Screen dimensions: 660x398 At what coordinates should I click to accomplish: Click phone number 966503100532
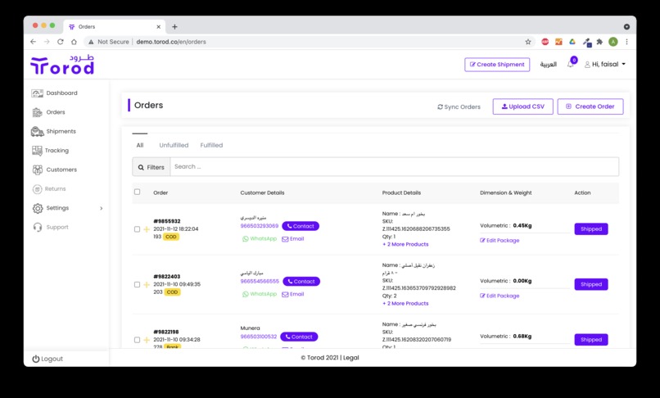pos(259,337)
